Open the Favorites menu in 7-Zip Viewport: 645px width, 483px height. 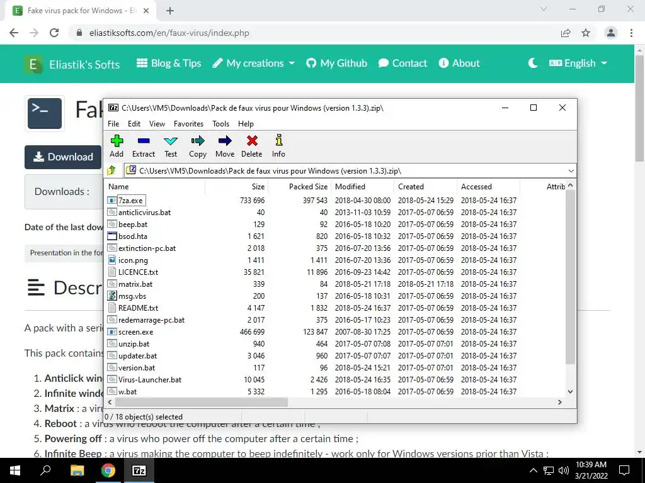188,124
